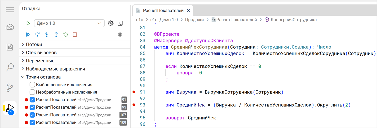Disable the breakpoint at line 107 checkbox
The width and height of the screenshot is (377, 128).
(32, 115)
